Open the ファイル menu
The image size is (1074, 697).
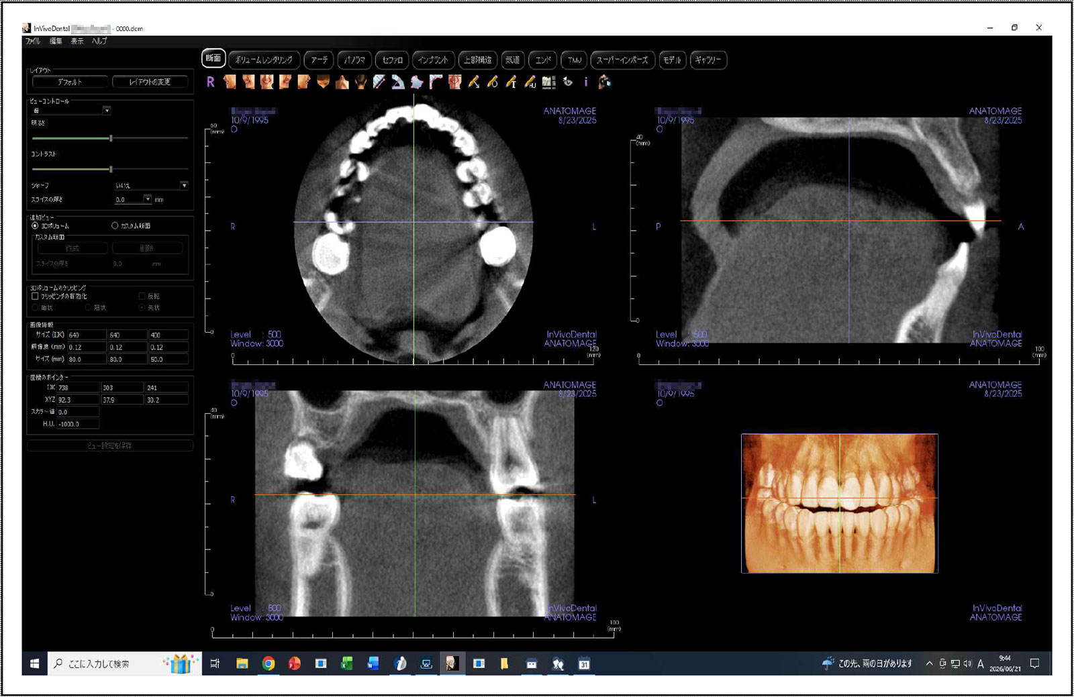pyautogui.click(x=33, y=41)
